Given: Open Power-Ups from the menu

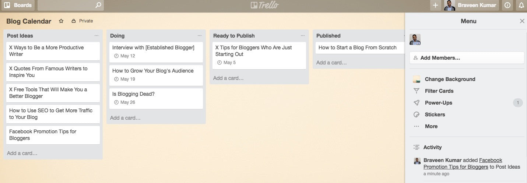Looking at the screenshot, I should tap(438, 103).
